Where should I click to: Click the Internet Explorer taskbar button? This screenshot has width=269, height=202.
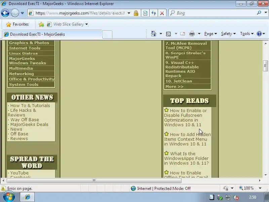pos(28,197)
